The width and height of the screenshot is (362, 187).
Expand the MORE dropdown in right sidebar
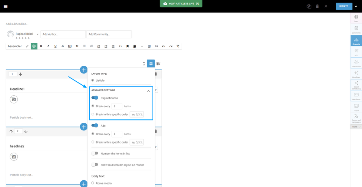[356, 127]
